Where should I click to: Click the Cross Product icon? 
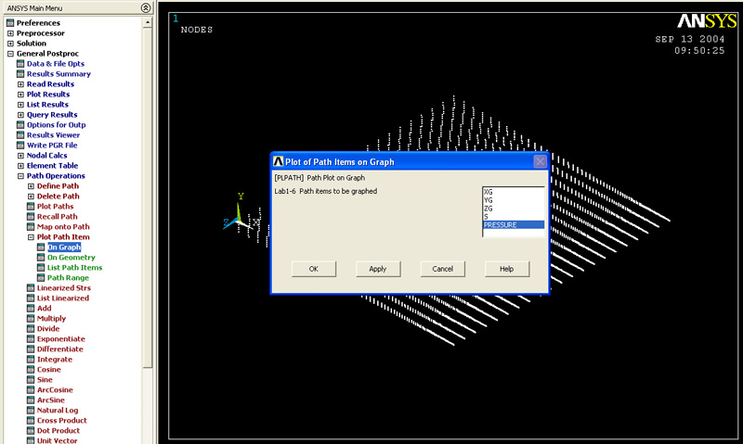[x=31, y=421]
